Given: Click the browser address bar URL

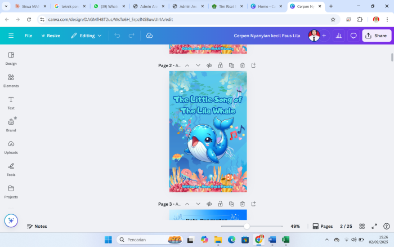Looking at the screenshot, I should [x=110, y=19].
